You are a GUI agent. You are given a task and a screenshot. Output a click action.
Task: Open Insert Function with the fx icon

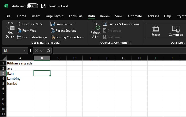48,51
